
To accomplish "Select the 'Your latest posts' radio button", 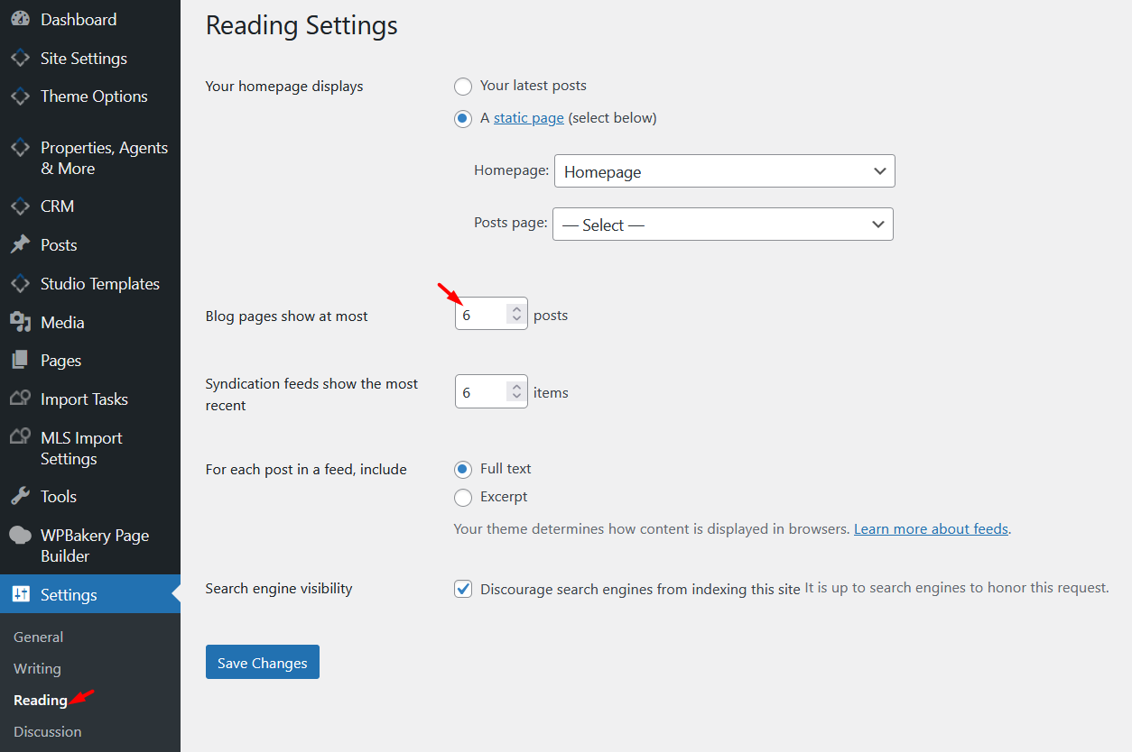I will coord(463,87).
